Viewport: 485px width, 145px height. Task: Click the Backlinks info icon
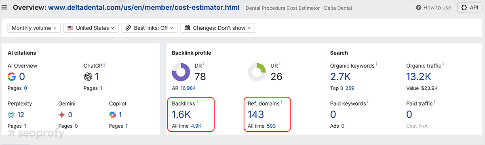tap(197, 102)
